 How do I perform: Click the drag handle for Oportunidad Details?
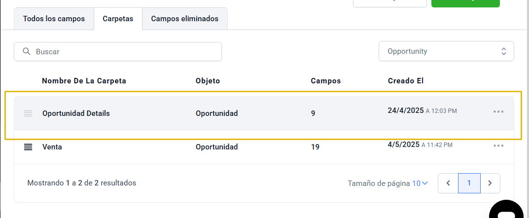coord(28,113)
